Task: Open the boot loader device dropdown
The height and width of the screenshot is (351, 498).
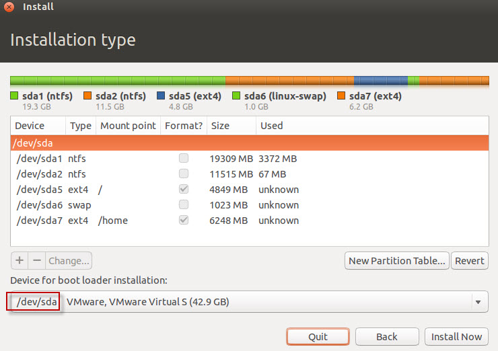Action: point(249,302)
